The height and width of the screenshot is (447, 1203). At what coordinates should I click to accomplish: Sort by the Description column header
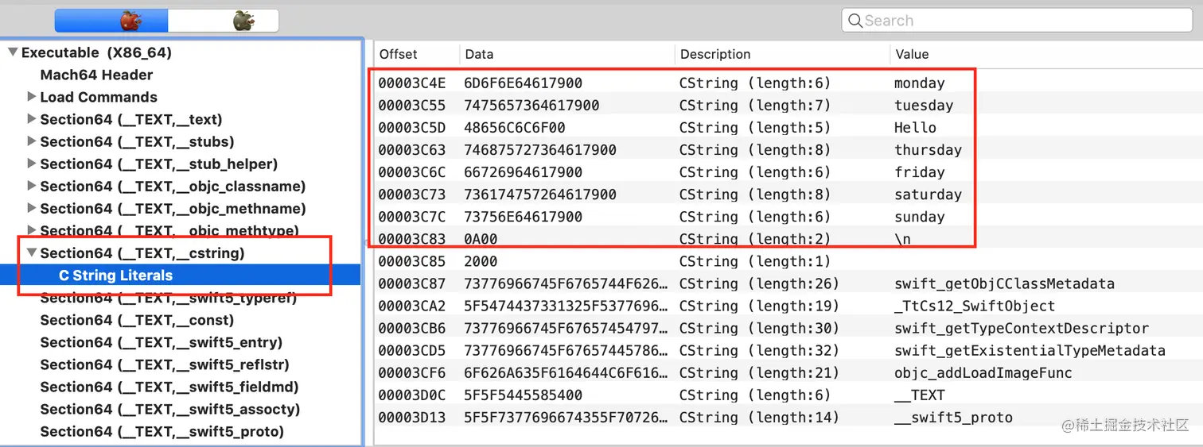tap(715, 54)
